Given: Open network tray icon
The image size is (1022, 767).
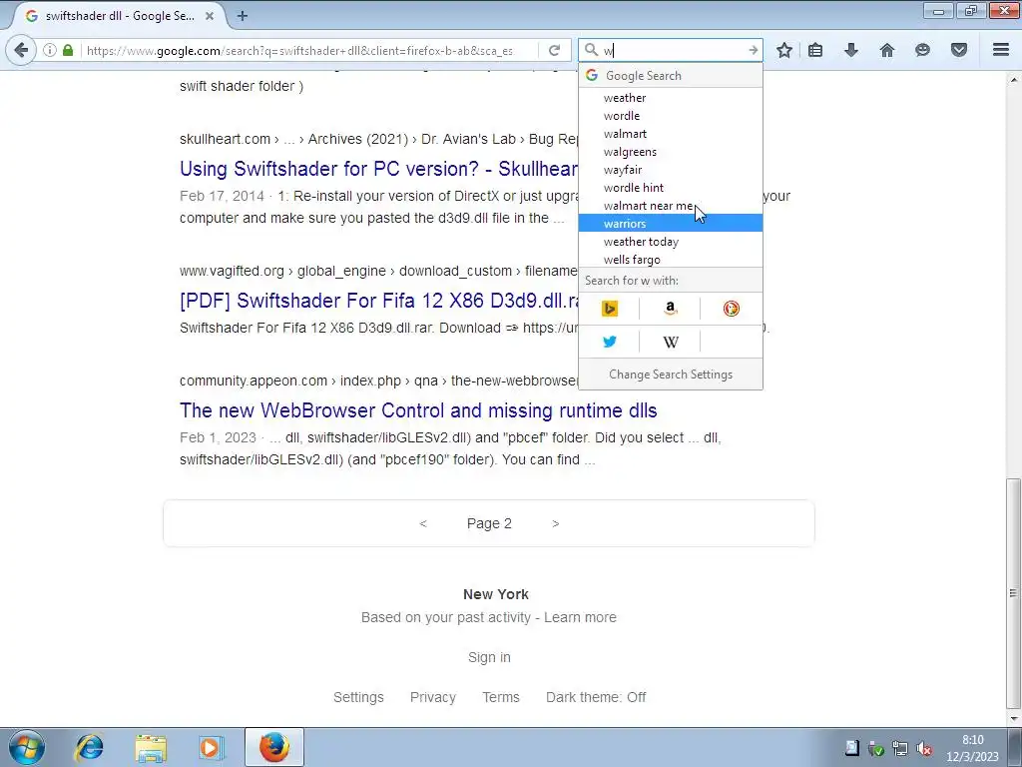Looking at the screenshot, I should (x=900, y=748).
